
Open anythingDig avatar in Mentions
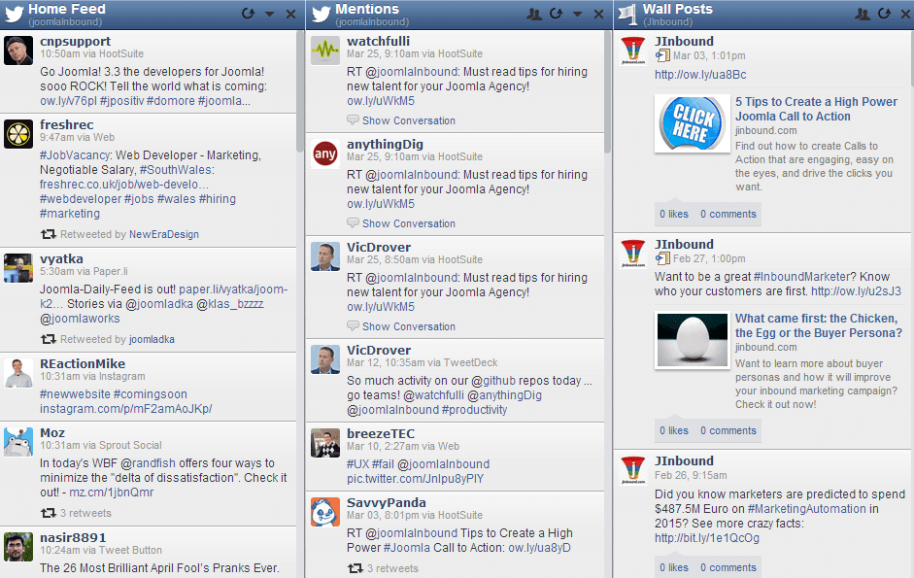325,153
